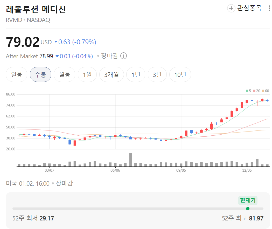This screenshot has height=229, width=272.
Task: Switch to 월봉 monthly candle tab
Action: tap(65, 74)
